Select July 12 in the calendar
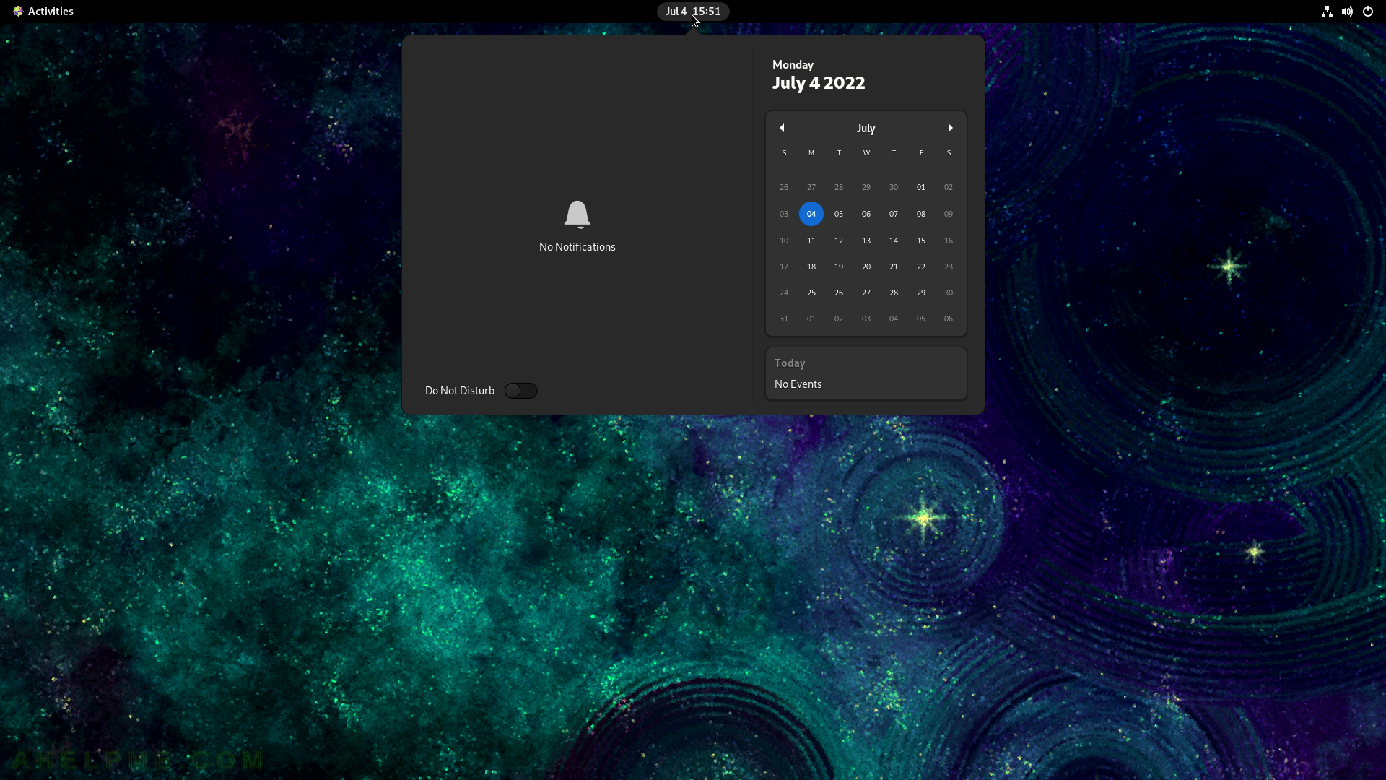The width and height of the screenshot is (1386, 780). coord(839,240)
